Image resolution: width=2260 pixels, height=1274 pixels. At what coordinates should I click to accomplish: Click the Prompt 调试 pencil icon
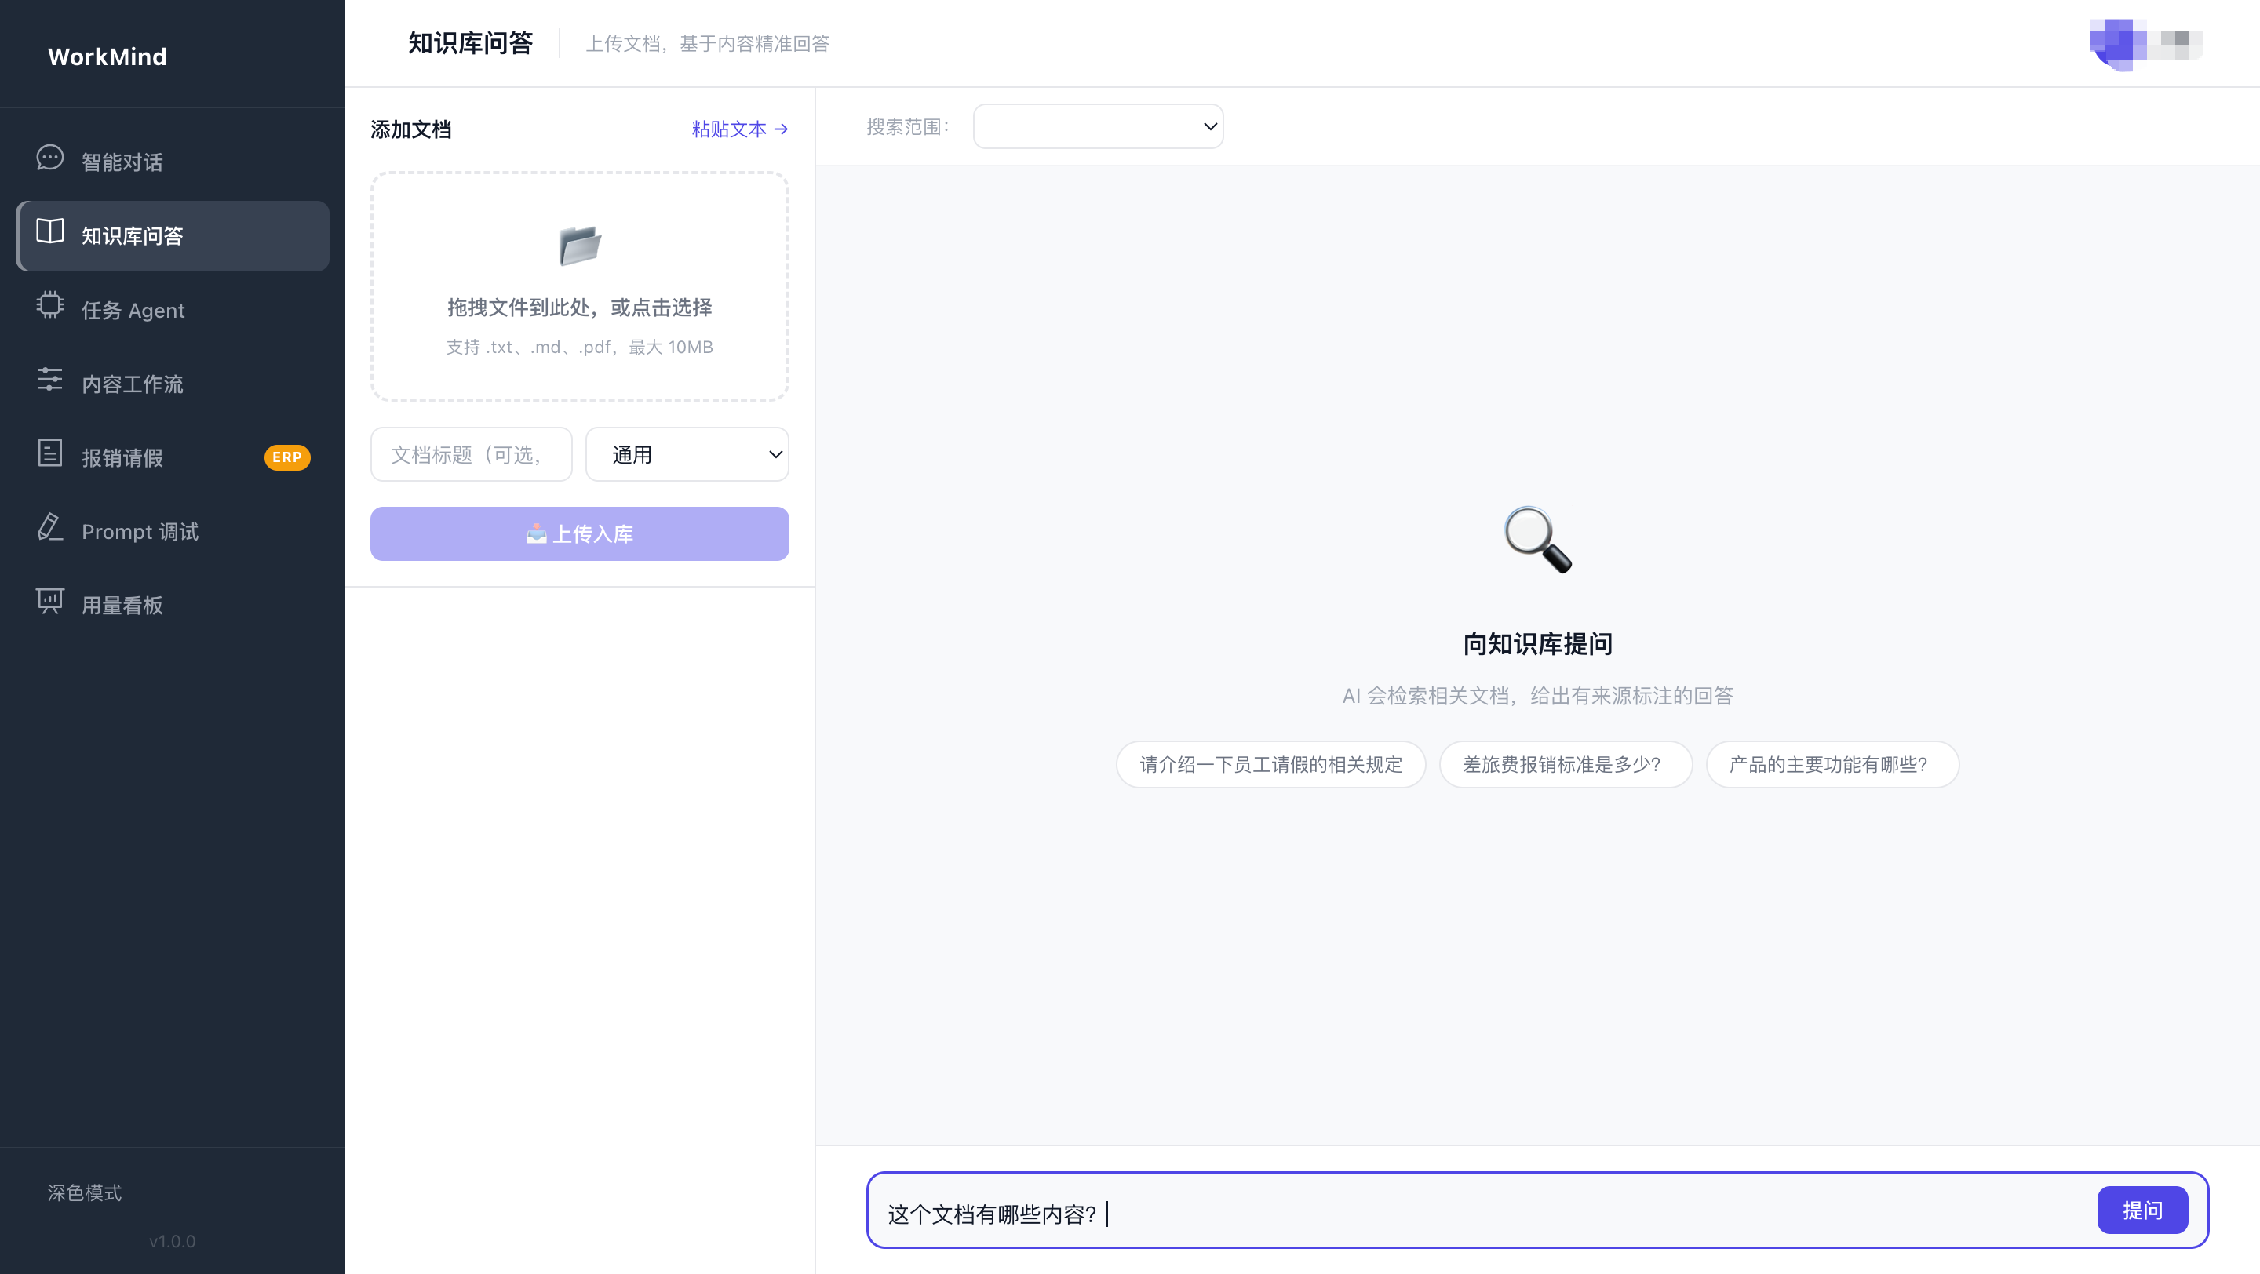(50, 528)
